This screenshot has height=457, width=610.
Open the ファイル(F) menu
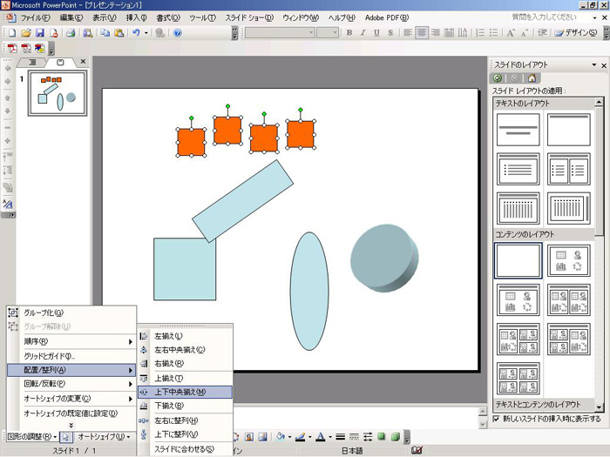coord(35,17)
